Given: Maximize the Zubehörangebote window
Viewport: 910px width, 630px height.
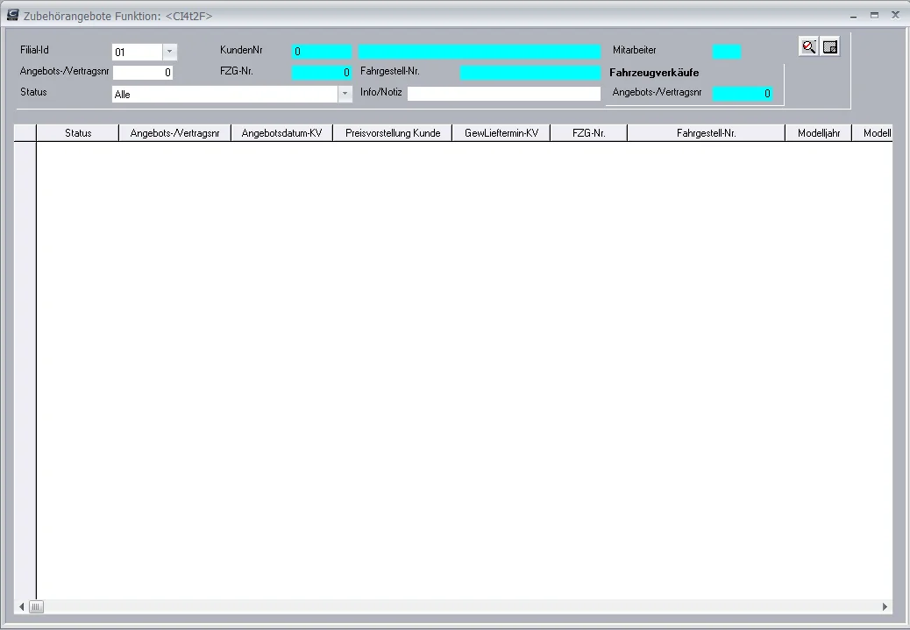Looking at the screenshot, I should [x=874, y=16].
